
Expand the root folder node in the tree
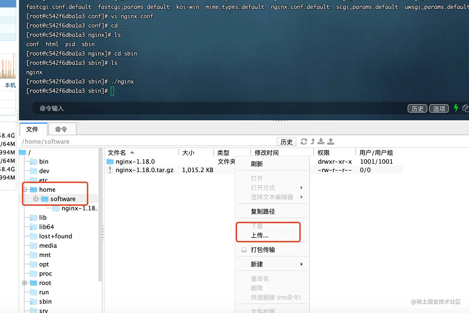(x=25, y=283)
